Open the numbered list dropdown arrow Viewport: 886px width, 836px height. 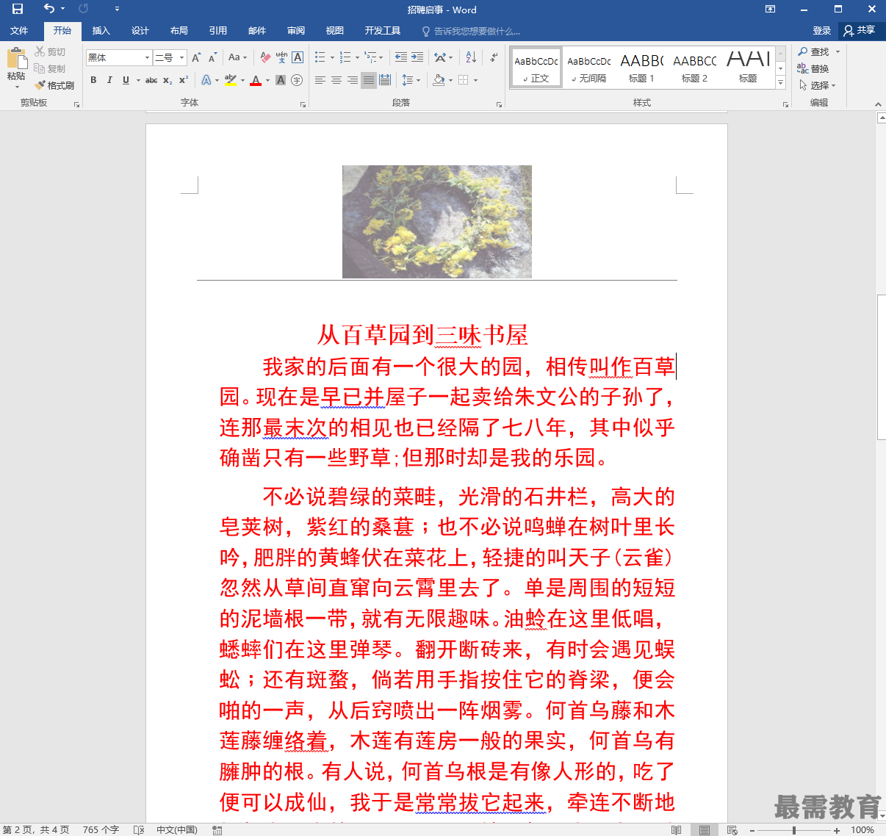(x=357, y=57)
